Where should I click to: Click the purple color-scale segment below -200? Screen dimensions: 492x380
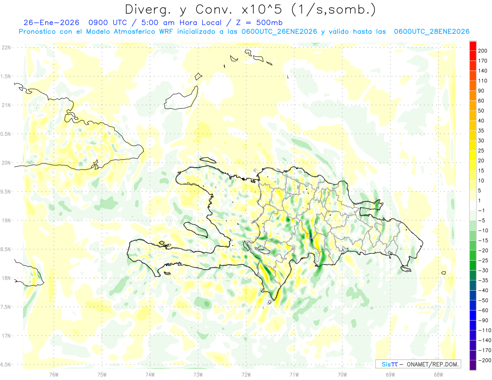(473, 365)
